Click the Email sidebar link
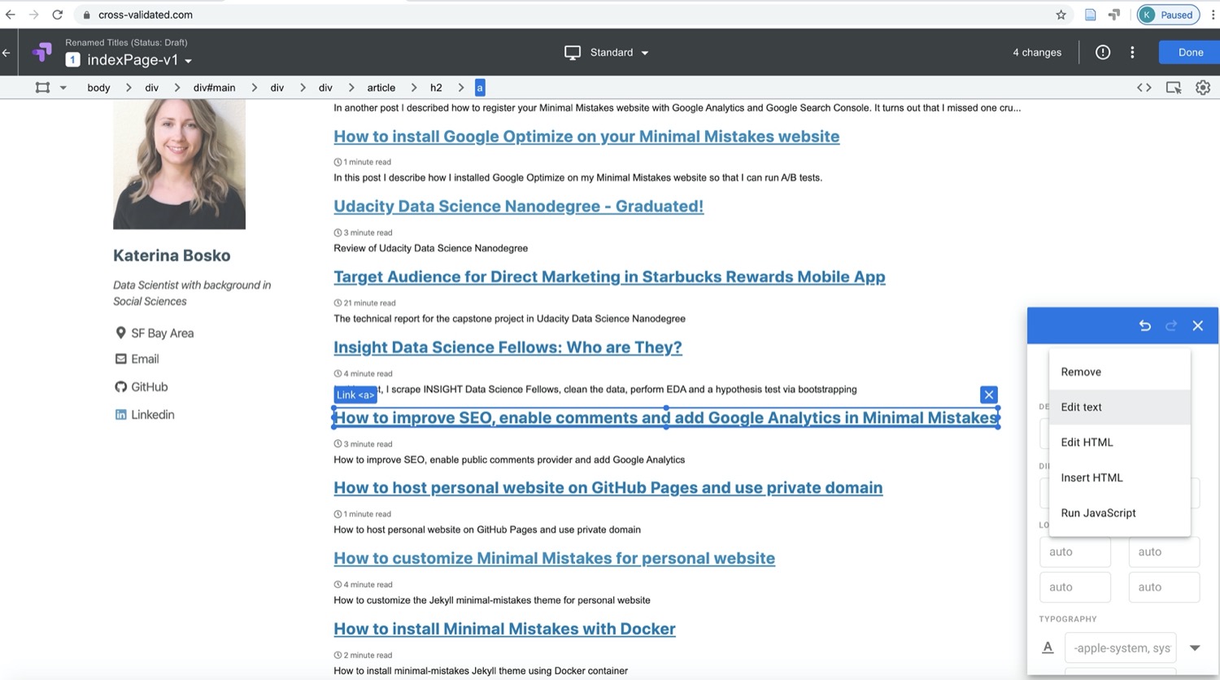 point(145,359)
